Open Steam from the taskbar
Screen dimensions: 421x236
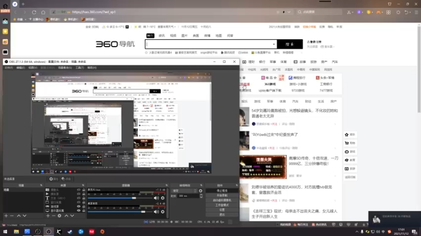(70, 231)
